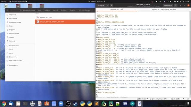Open Загрузки in Files sidebar
This screenshot has height=107, width=191.
20,30
